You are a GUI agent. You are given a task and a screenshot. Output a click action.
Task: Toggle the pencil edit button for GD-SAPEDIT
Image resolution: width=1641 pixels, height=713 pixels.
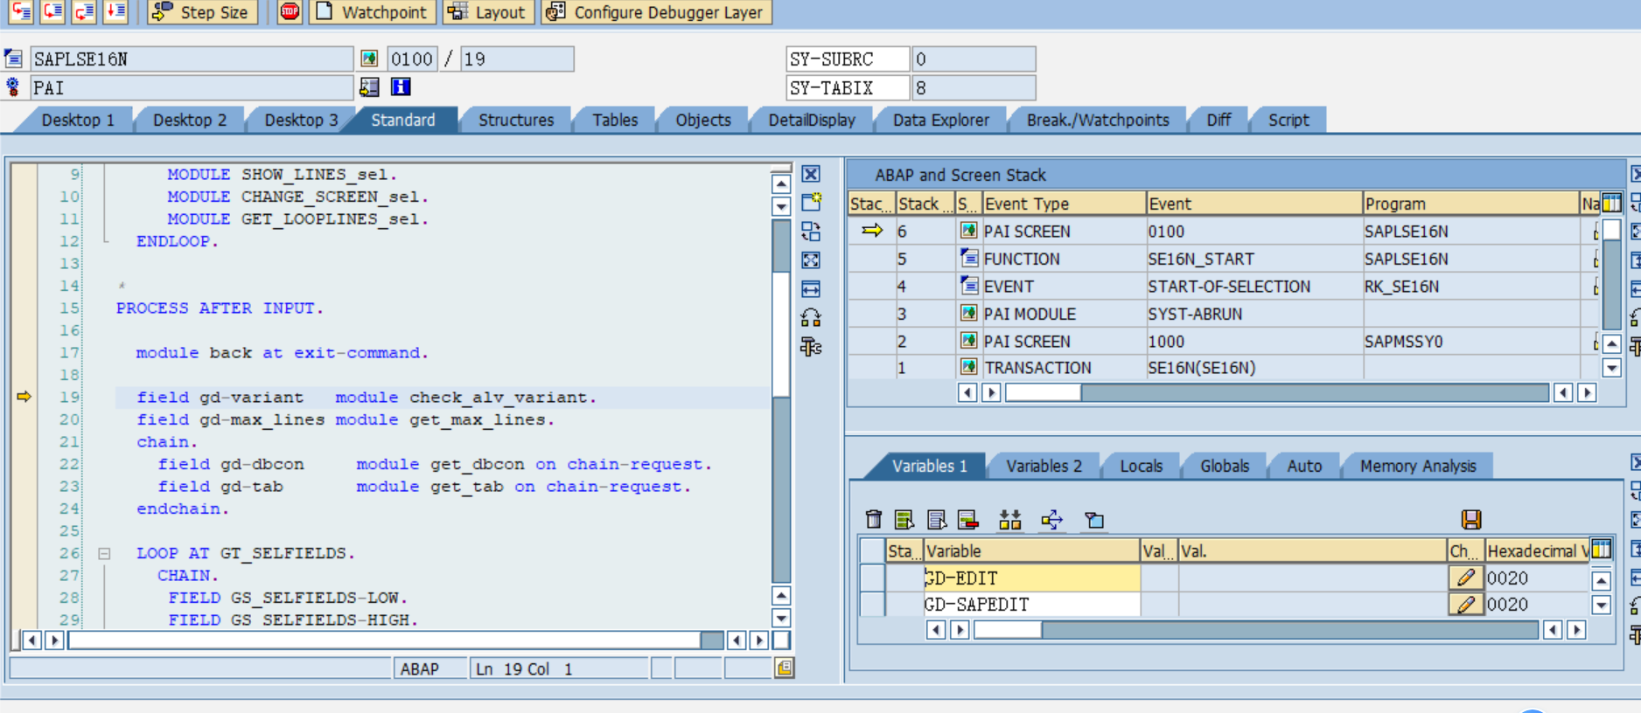[1465, 604]
